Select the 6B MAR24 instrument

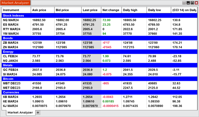[11, 97]
